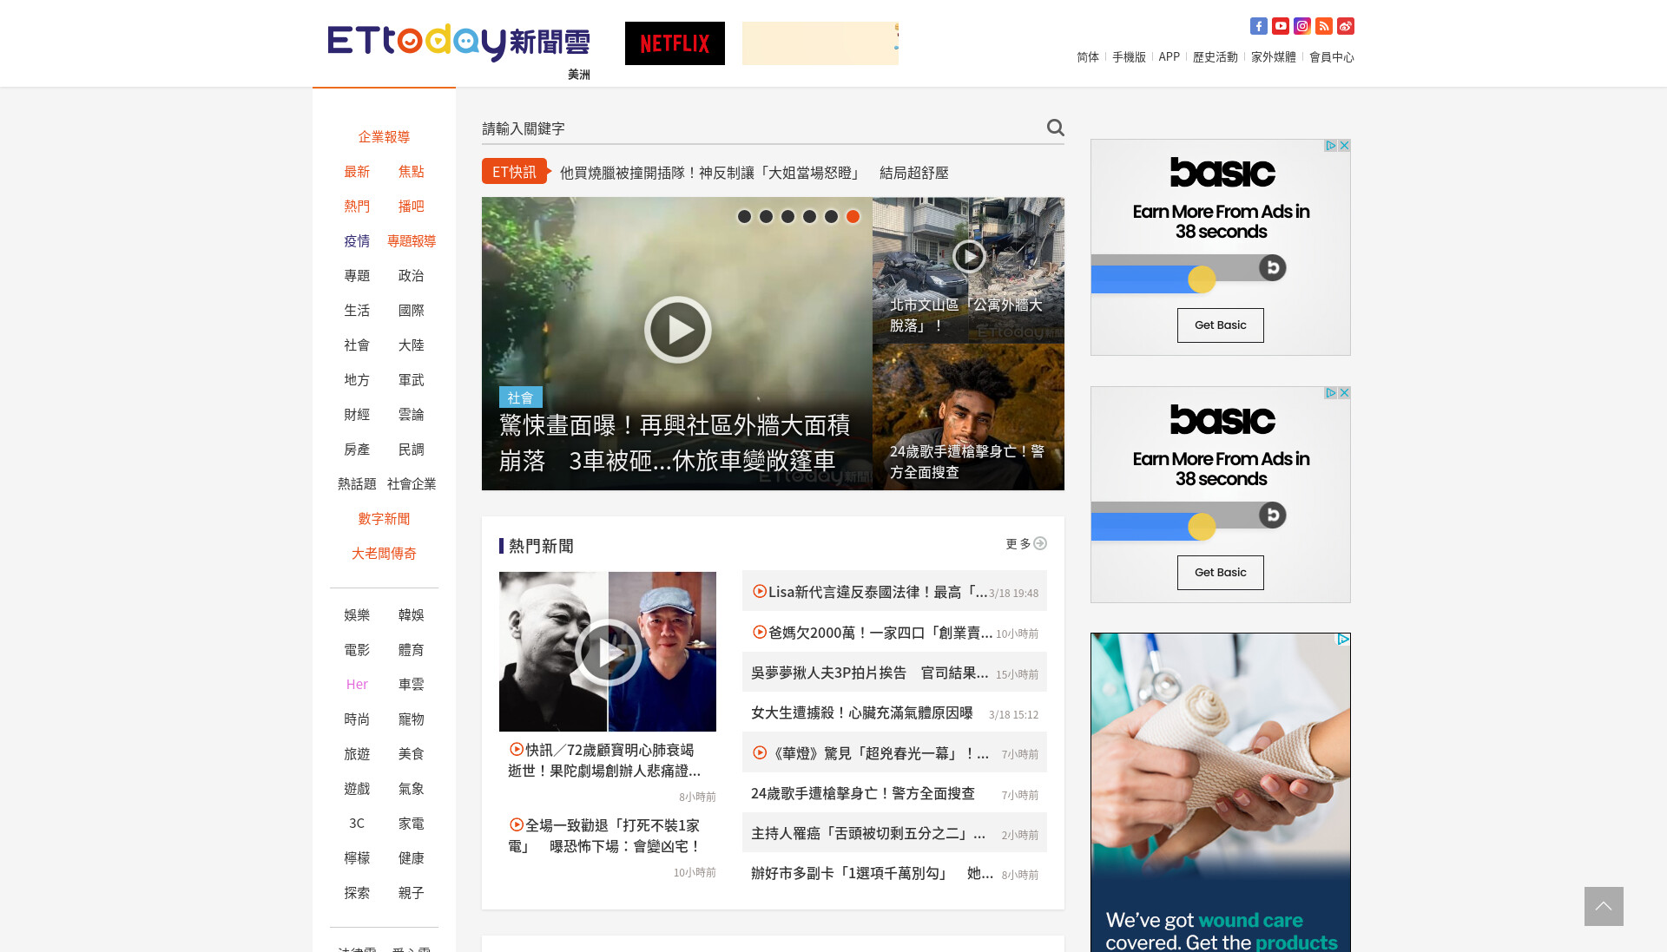Image resolution: width=1667 pixels, height=952 pixels.
Task: Open the 家外媒體 link
Action: pyautogui.click(x=1273, y=57)
